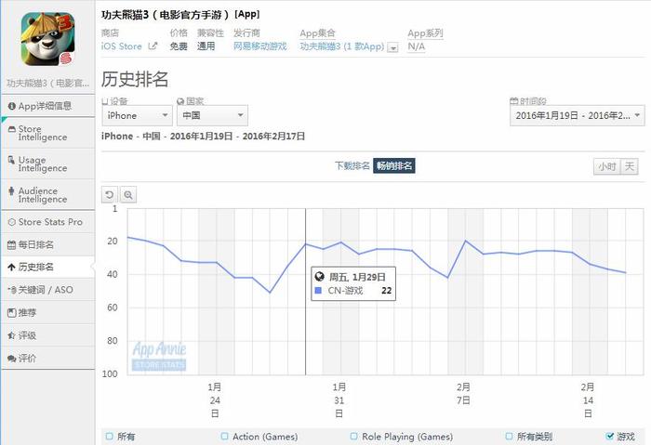Open 评级 in the sidebar
The height and width of the screenshot is (445, 651).
pyautogui.click(x=47, y=335)
